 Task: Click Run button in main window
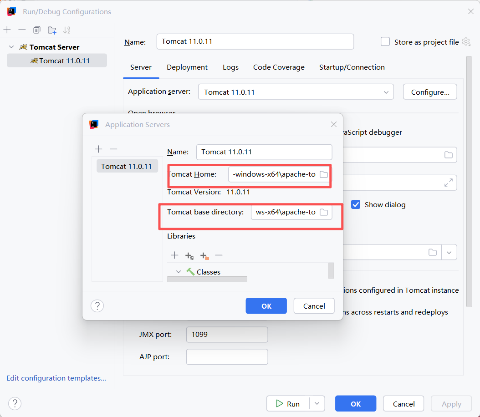click(x=288, y=403)
